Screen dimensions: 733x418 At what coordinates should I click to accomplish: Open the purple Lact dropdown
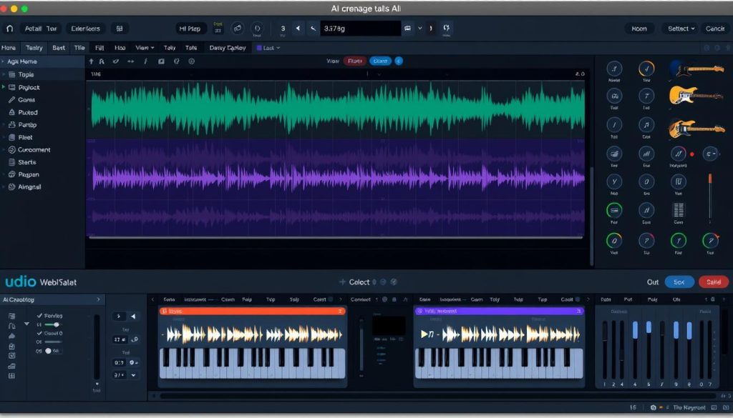[268, 48]
